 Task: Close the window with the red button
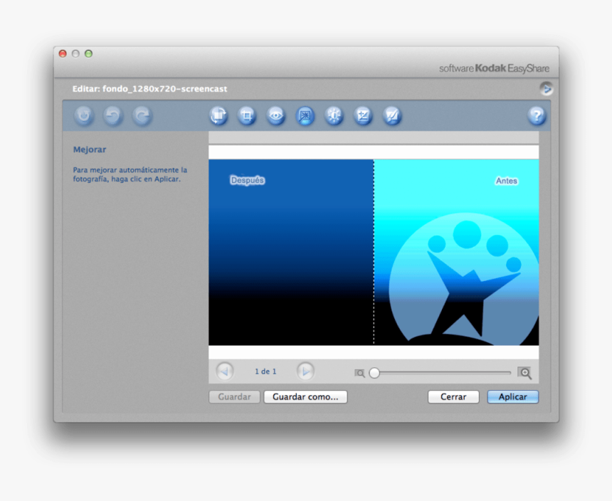[63, 53]
